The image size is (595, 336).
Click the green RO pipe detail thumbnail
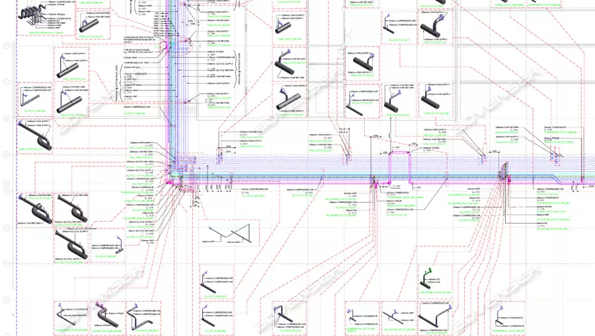pos(436,282)
